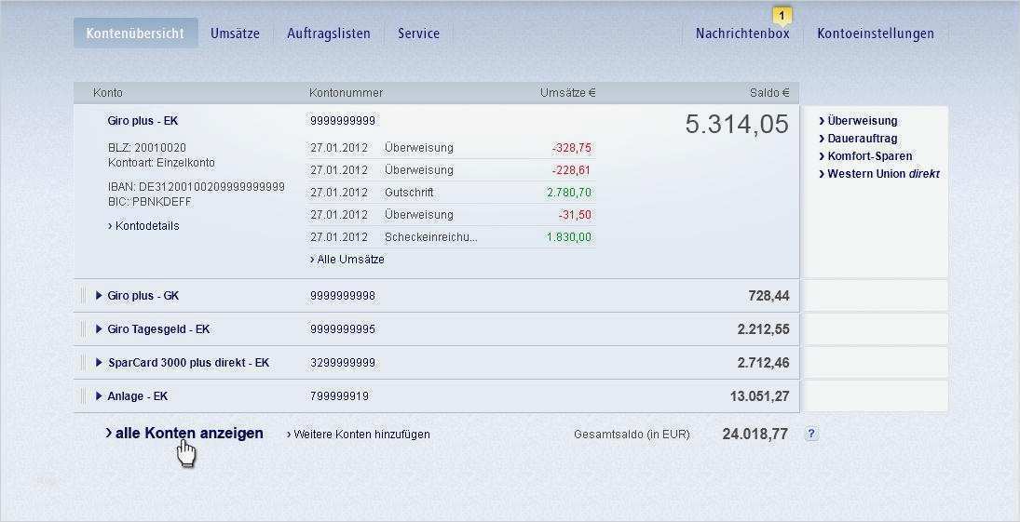This screenshot has width=1020, height=522.
Task: Click account number 9999999998
Action: point(343,296)
